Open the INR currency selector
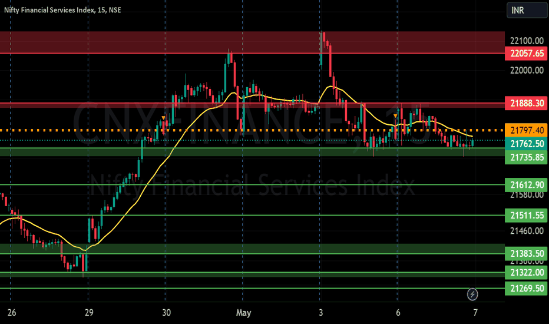Image resolution: width=549 pixels, height=324 pixels. click(527, 11)
